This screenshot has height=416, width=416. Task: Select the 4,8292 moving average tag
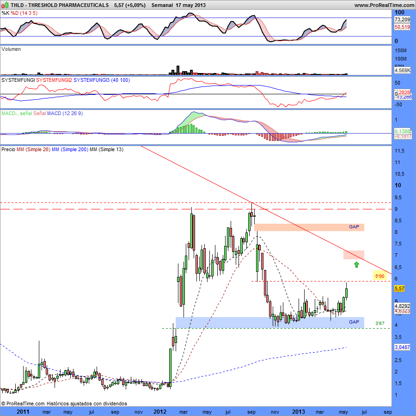tap(402, 306)
